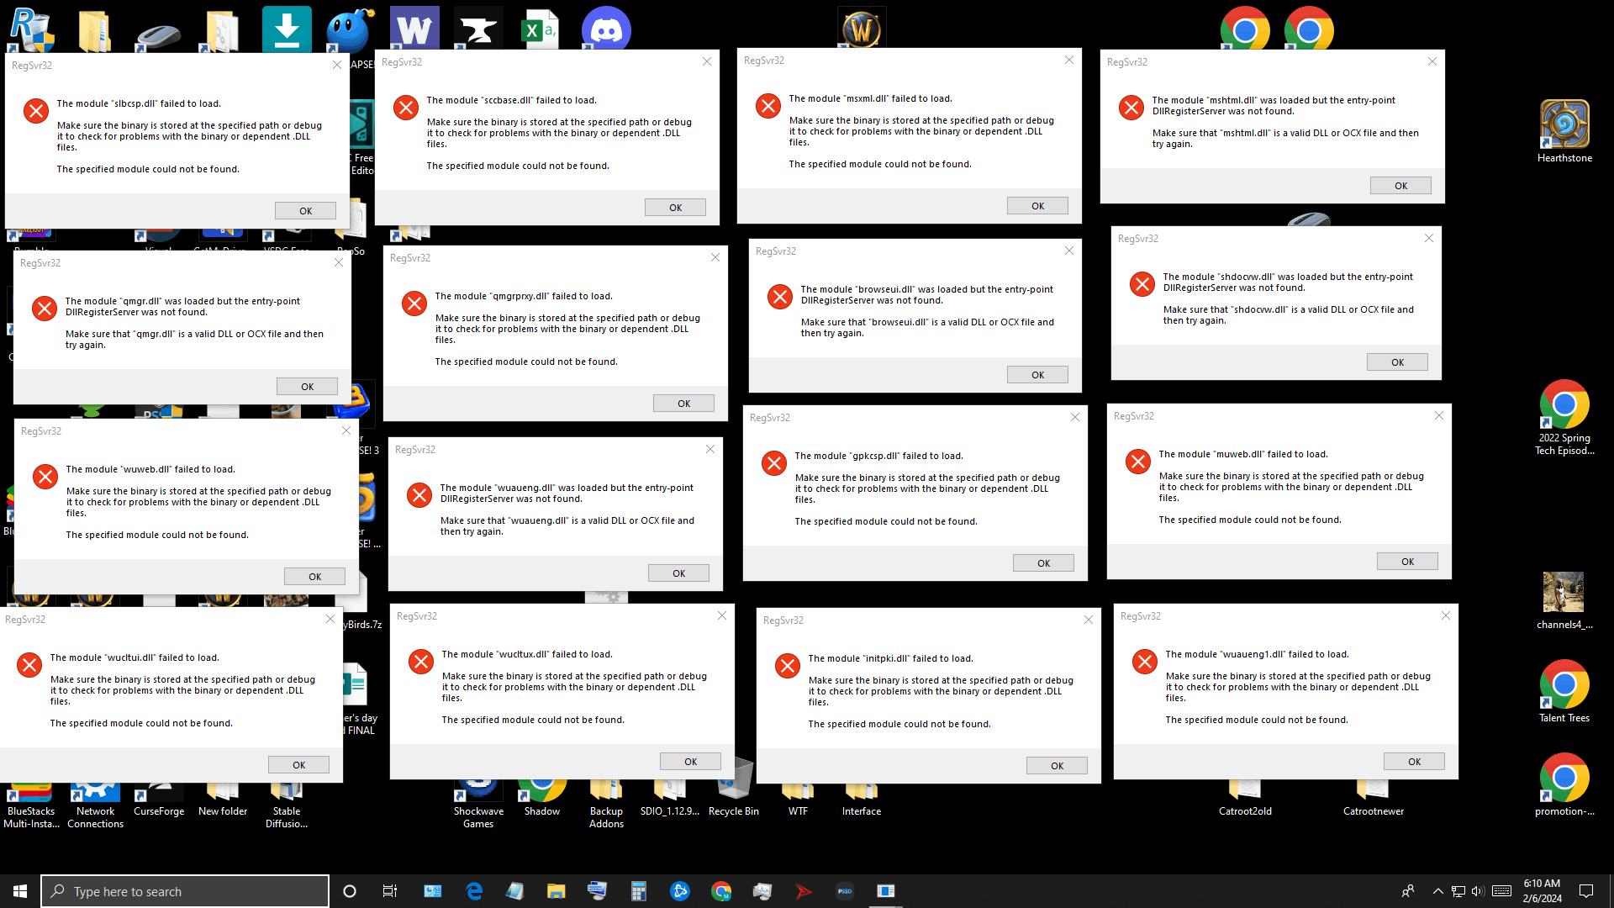Screen dimensions: 1614x908
Task: Click the Type here to search box
Action: (x=185, y=891)
